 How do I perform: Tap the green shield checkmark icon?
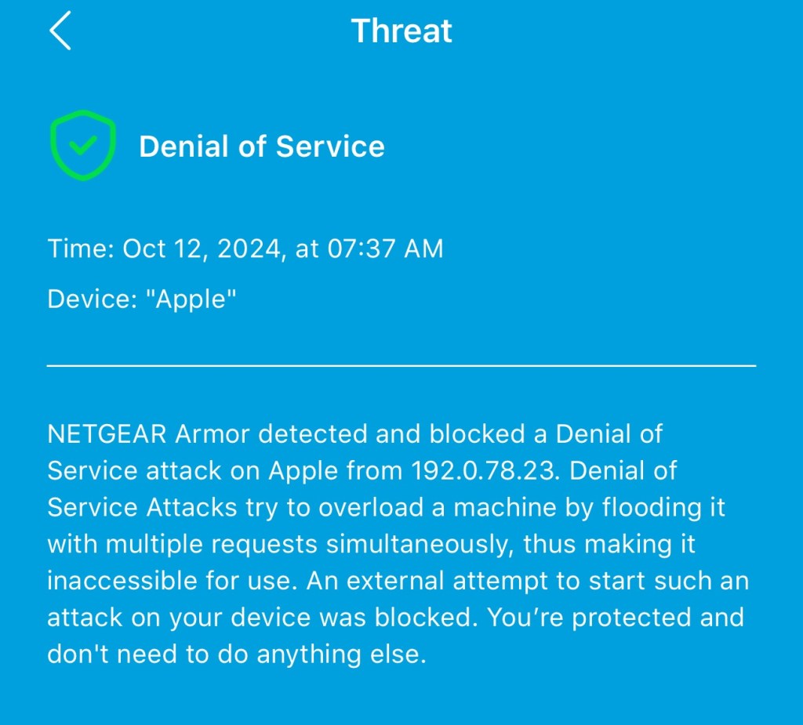tap(83, 147)
